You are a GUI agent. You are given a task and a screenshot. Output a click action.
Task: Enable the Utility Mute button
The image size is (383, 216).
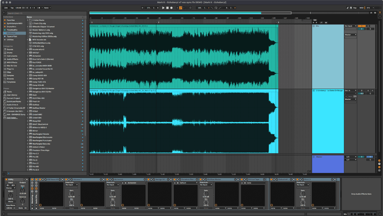point(21,208)
